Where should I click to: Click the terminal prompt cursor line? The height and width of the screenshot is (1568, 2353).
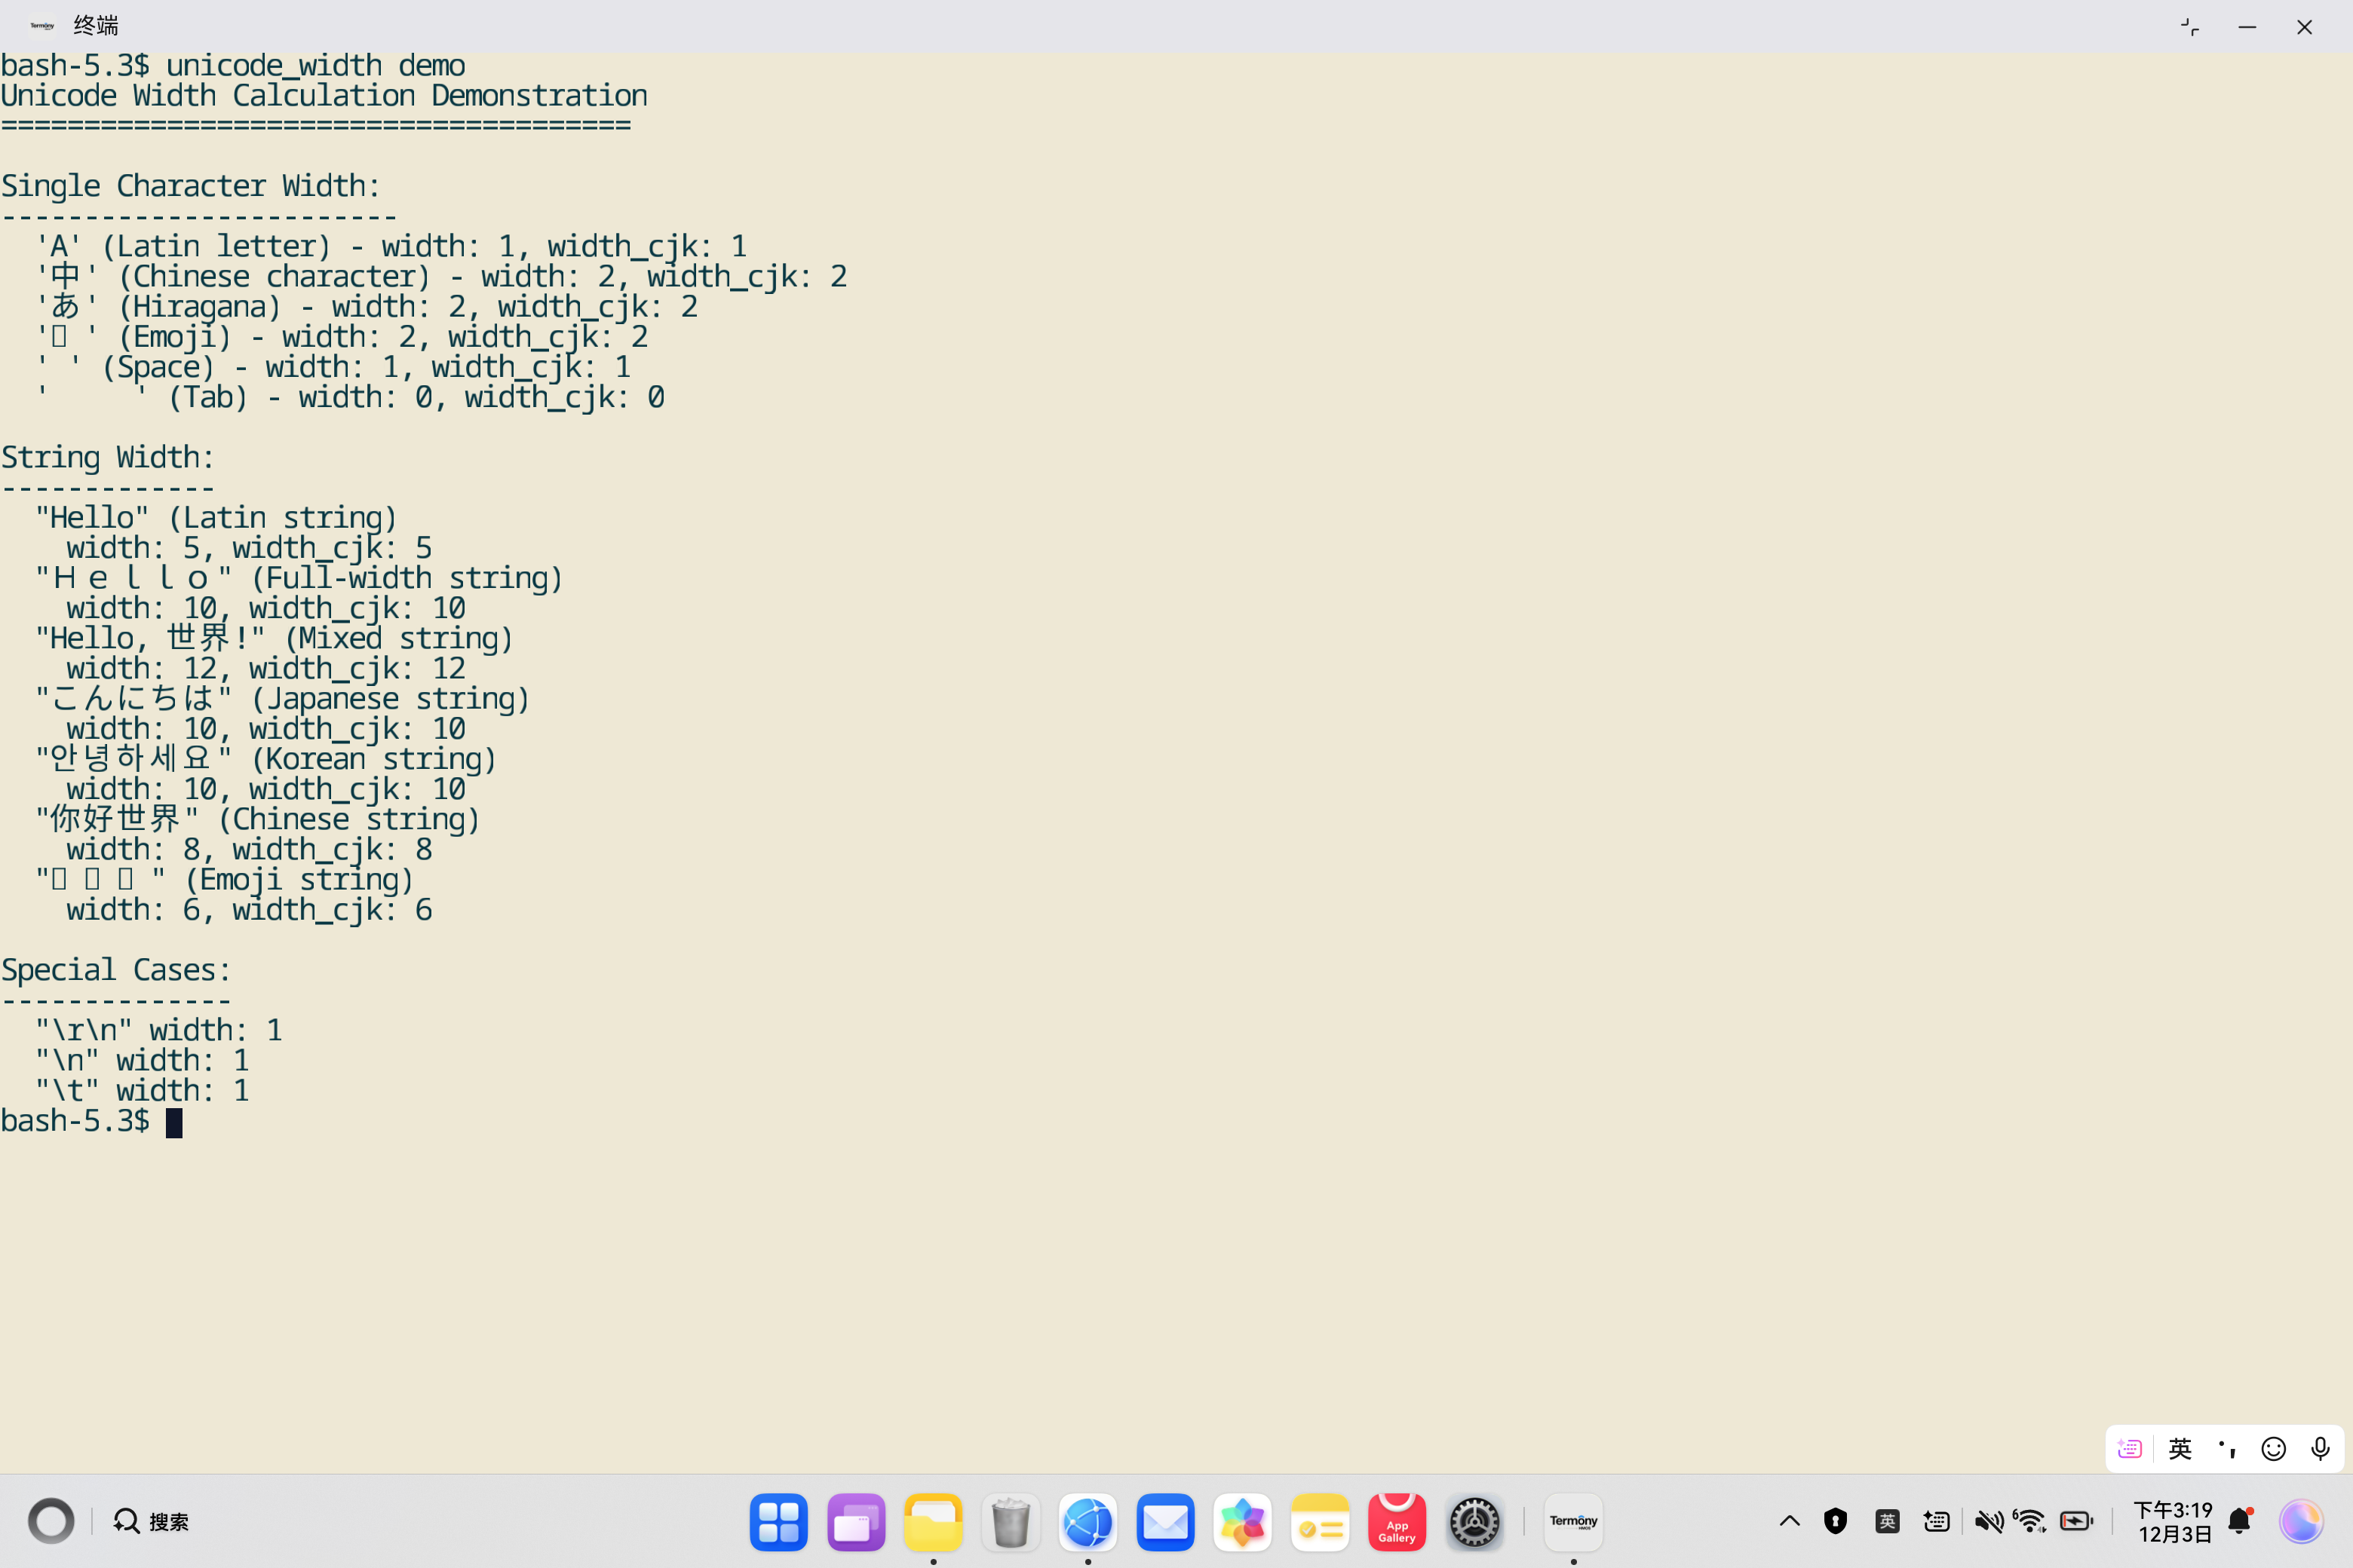pyautogui.click(x=174, y=1122)
